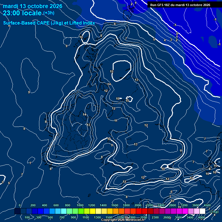Select the magenta 3200 legend swatch

tap(185, 211)
